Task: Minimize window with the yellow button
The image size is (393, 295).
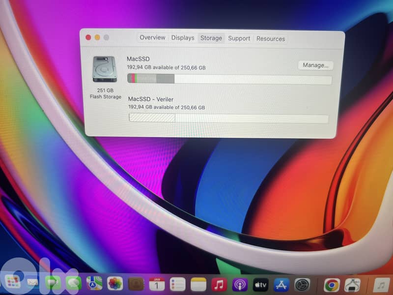Action: click(x=97, y=37)
